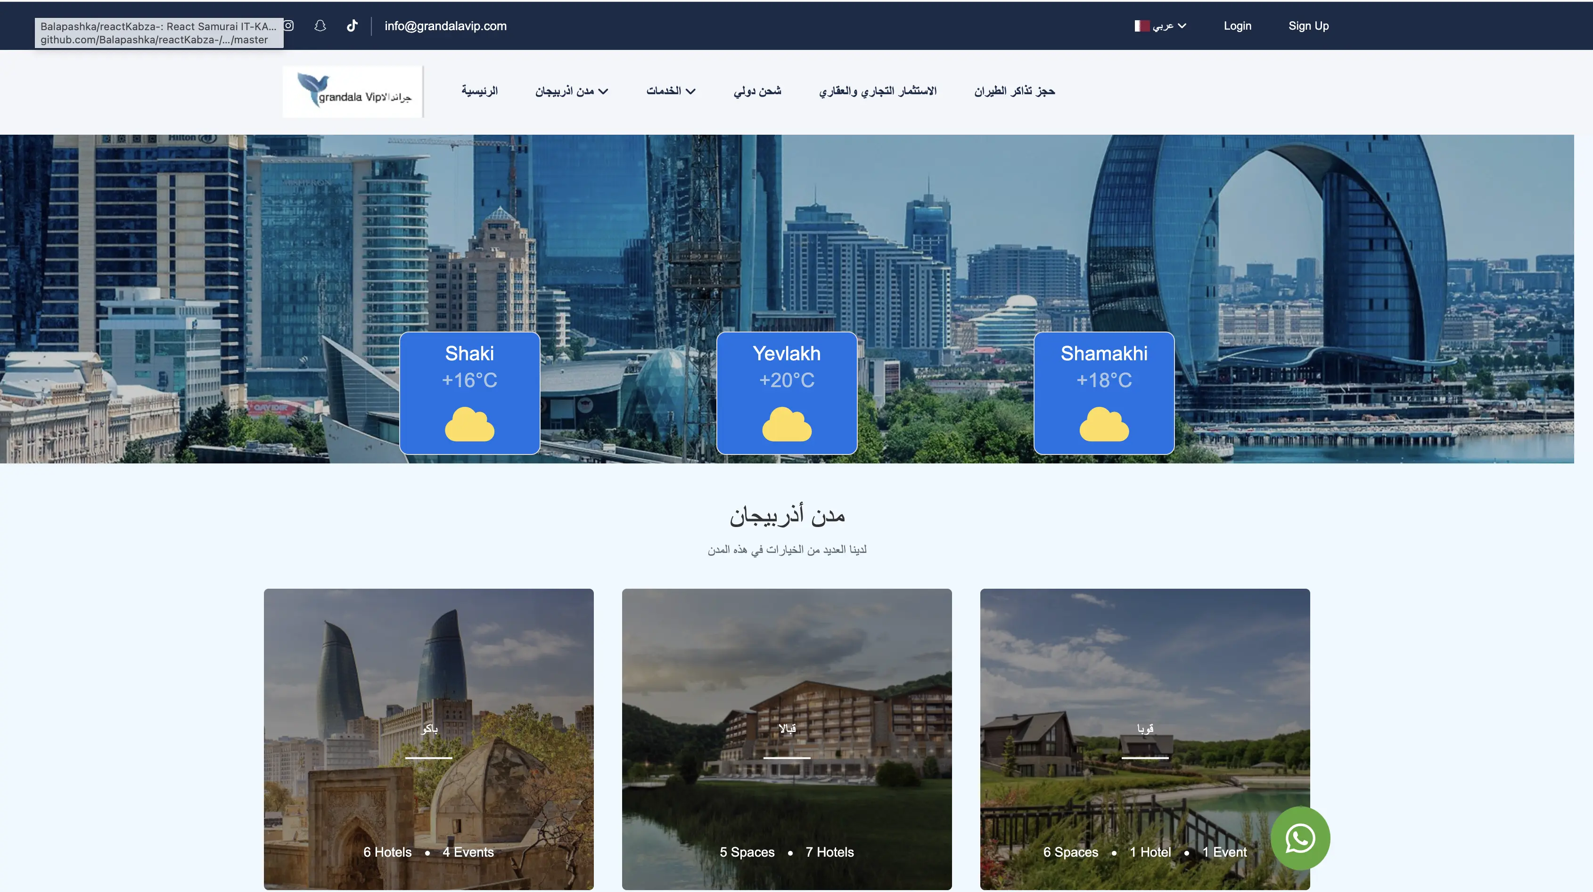Open الاستثمار التجاري والعقاري page
1593x892 pixels.
(878, 91)
